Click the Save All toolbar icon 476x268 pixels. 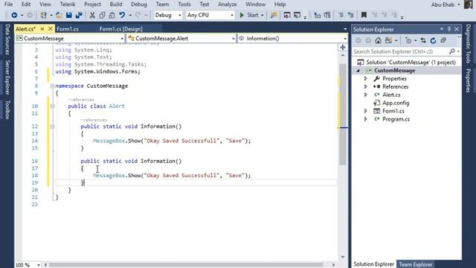click(x=79, y=15)
